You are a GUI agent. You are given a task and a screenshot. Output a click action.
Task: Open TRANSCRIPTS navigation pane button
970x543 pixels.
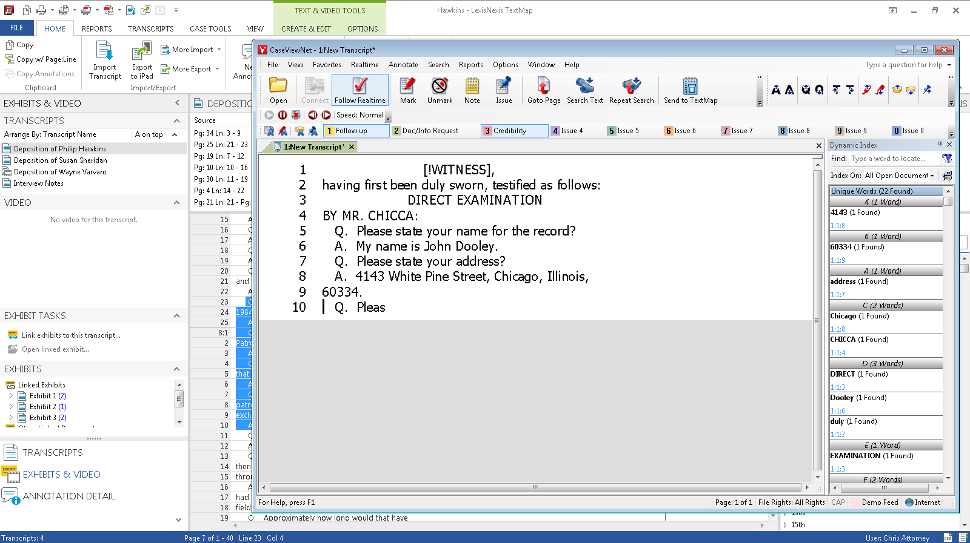(42, 453)
